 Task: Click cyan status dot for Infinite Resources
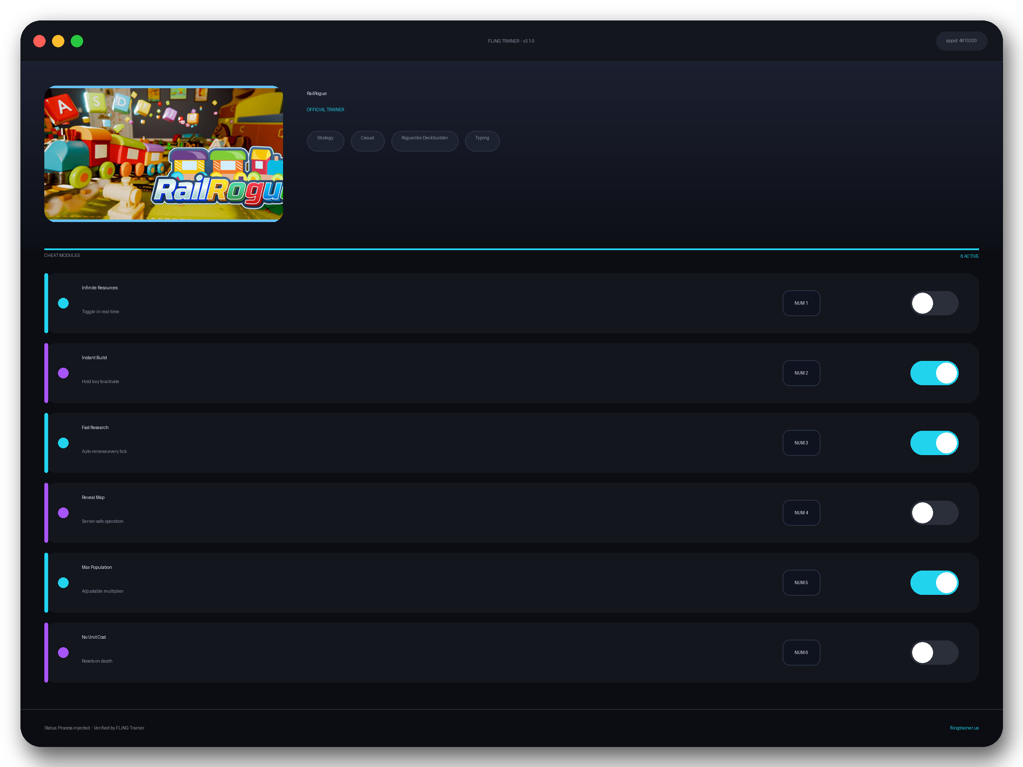point(64,303)
